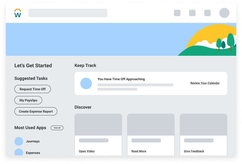The height and width of the screenshot is (164, 242).
Task: Click View All next to Most Used Apps
Action: click(x=57, y=128)
